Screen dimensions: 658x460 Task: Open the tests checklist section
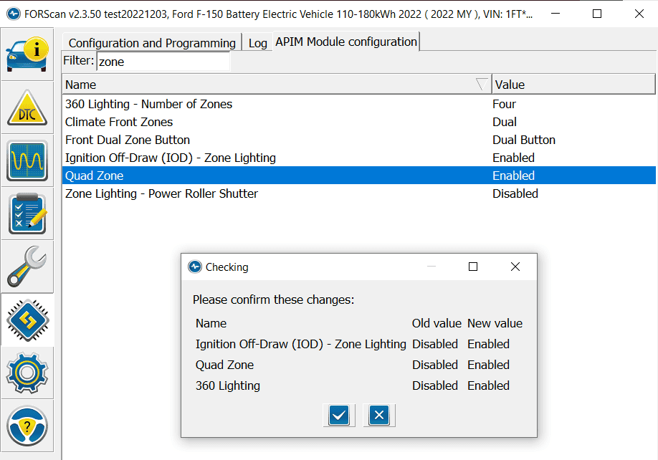[27, 214]
